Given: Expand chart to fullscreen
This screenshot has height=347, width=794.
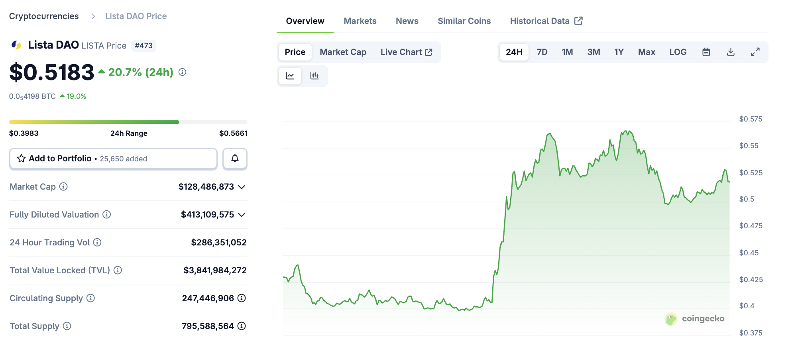Looking at the screenshot, I should click(x=755, y=52).
